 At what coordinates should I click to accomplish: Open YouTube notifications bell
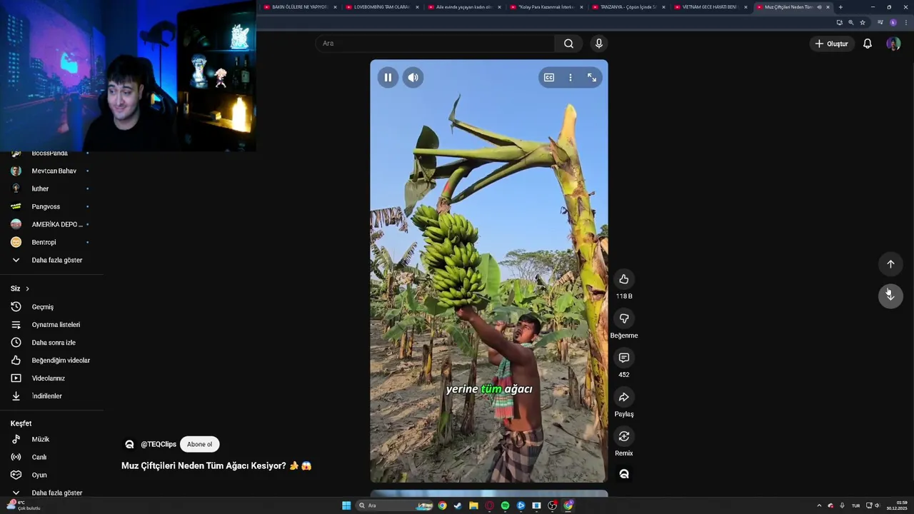868,44
